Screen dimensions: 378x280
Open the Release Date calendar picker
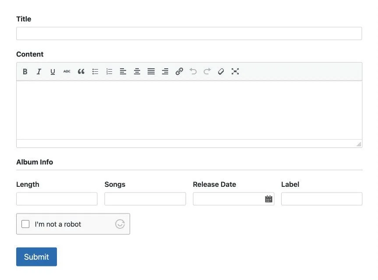pyautogui.click(x=268, y=199)
